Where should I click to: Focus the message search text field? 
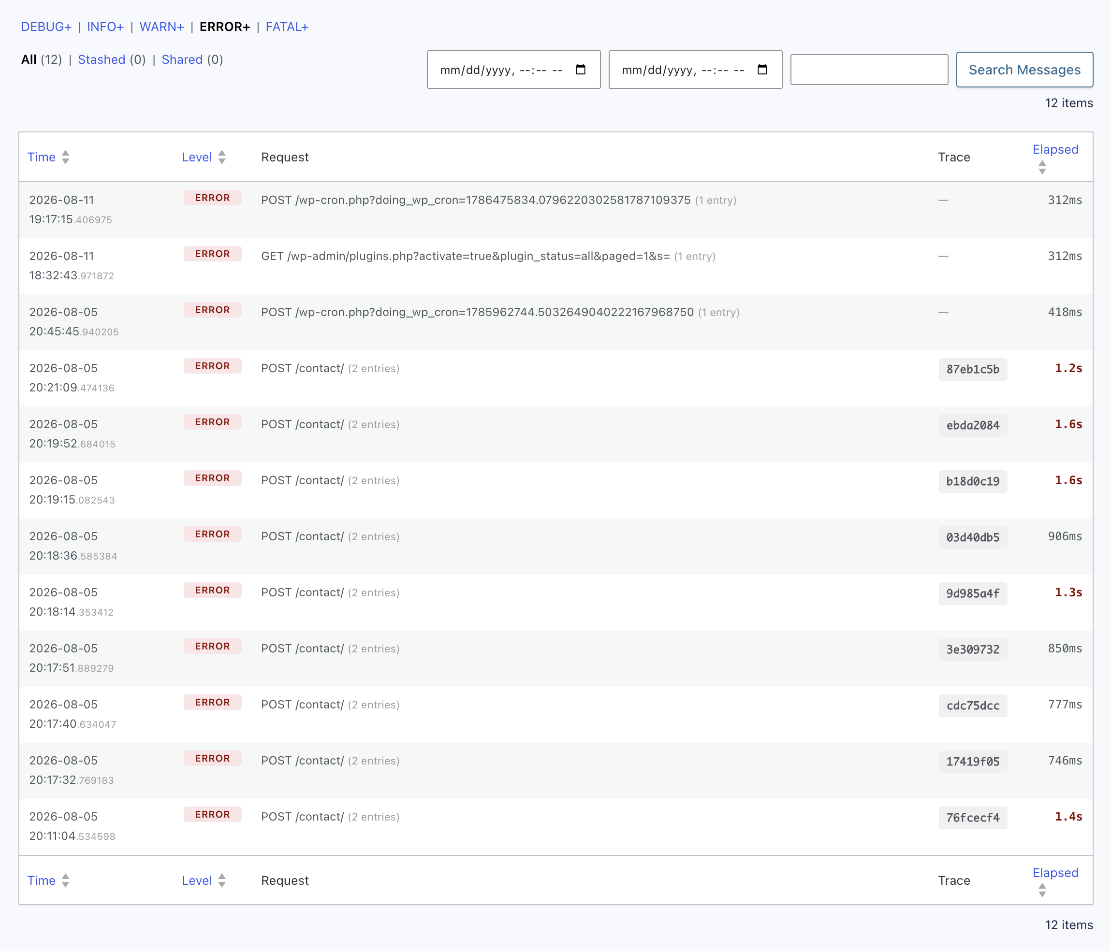click(x=869, y=70)
